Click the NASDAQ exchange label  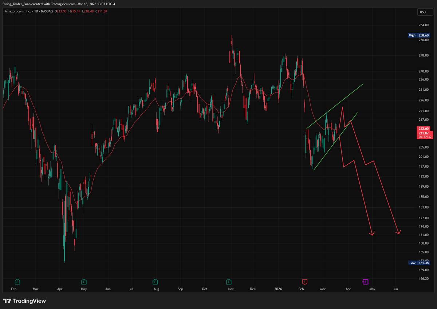pos(47,11)
